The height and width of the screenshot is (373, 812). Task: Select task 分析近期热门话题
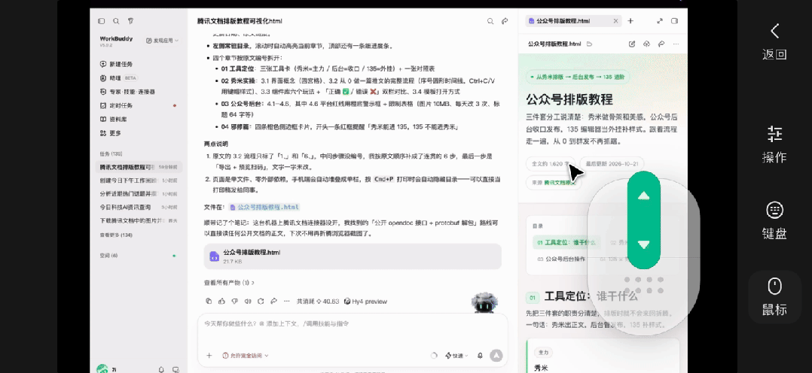click(x=139, y=194)
